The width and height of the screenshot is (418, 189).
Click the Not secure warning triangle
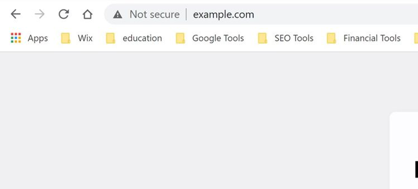point(118,15)
